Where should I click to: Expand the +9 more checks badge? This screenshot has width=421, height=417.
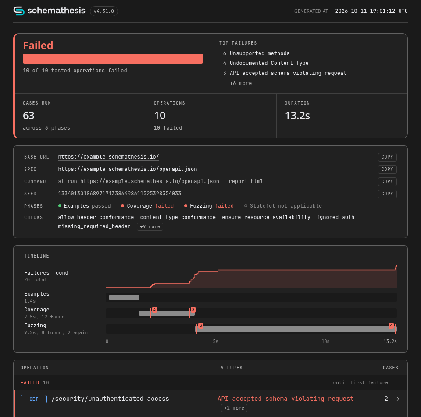(150, 226)
